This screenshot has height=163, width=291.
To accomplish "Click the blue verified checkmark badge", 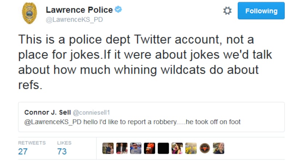I will (118, 10).
